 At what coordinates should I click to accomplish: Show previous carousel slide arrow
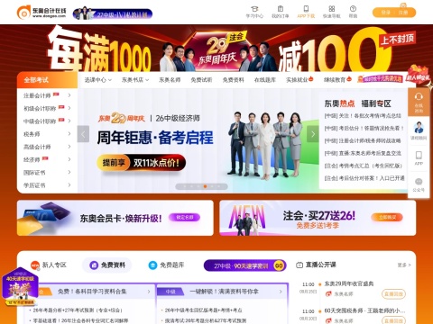click(x=83, y=134)
